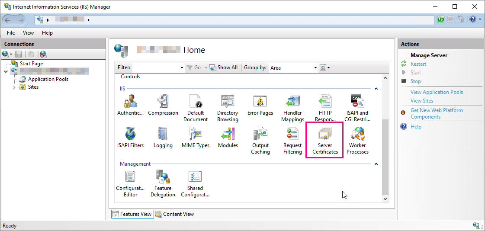Open Request Filtering feature

292,140
